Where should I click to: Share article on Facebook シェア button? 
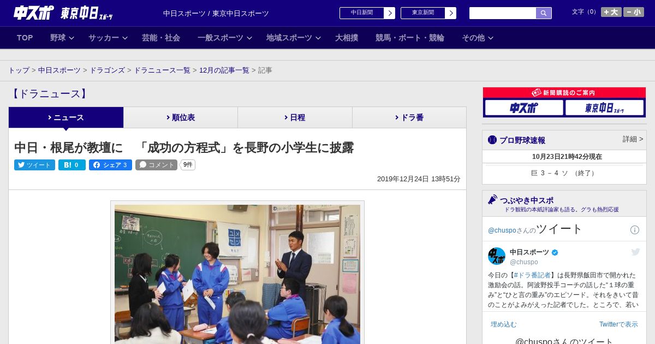coord(110,165)
